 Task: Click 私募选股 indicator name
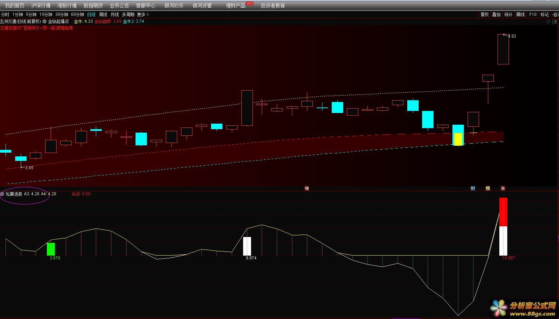pyautogui.click(x=14, y=194)
